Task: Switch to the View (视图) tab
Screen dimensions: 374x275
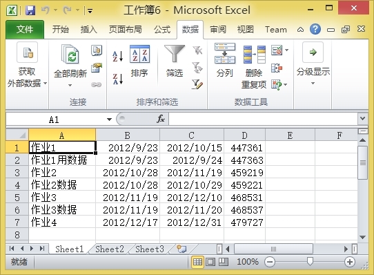Action: pos(246,30)
